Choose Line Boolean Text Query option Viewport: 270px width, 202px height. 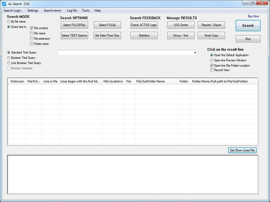coord(9,63)
